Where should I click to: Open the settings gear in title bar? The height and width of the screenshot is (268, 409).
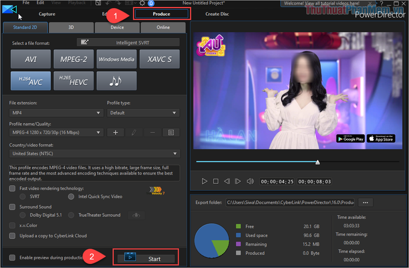[142, 3]
